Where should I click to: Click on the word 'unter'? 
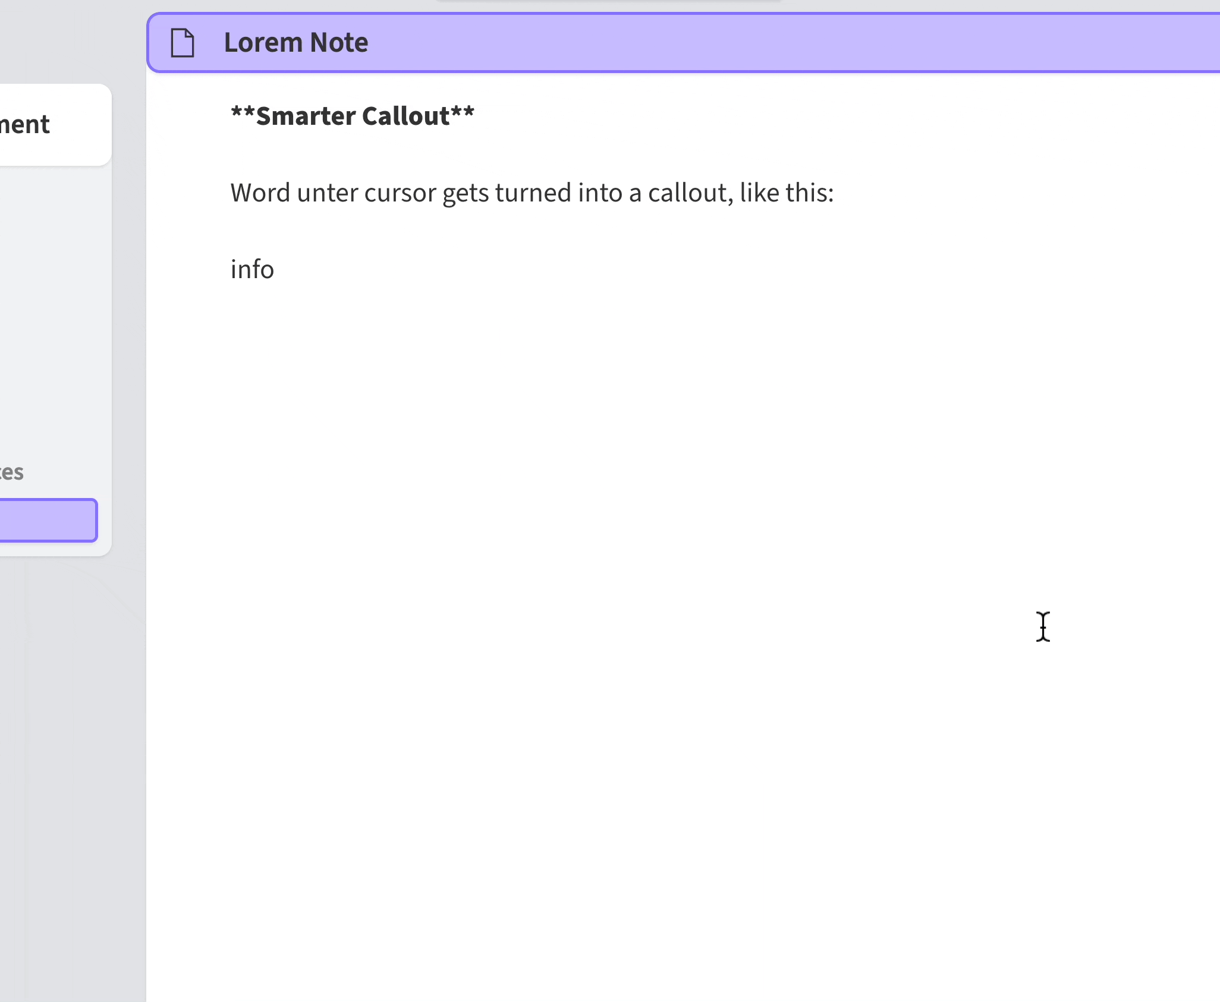326,193
